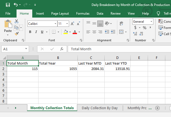Expand the General number format dropdown
This screenshot has height=117, width=171.
pyautogui.click(x=151, y=22)
